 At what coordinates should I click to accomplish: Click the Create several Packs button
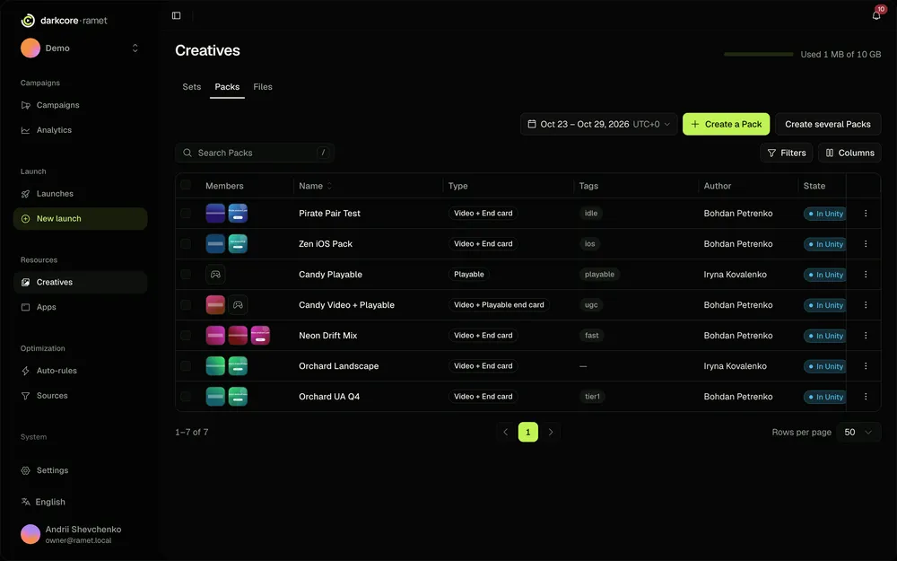point(828,124)
